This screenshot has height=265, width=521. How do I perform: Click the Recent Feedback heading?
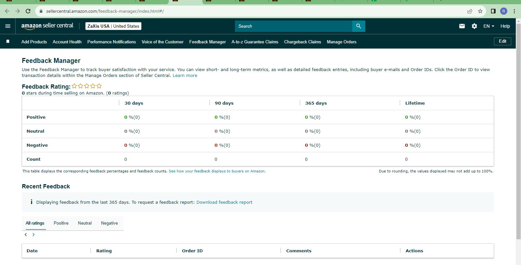[x=46, y=186]
